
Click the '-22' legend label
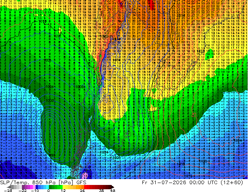22,190
